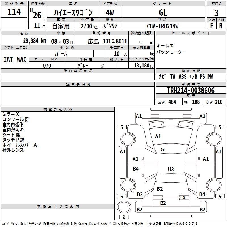Image resolution: width=227 pixels, height=227 pixels.
Task: Click the lot number 114
Action: [14, 12]
